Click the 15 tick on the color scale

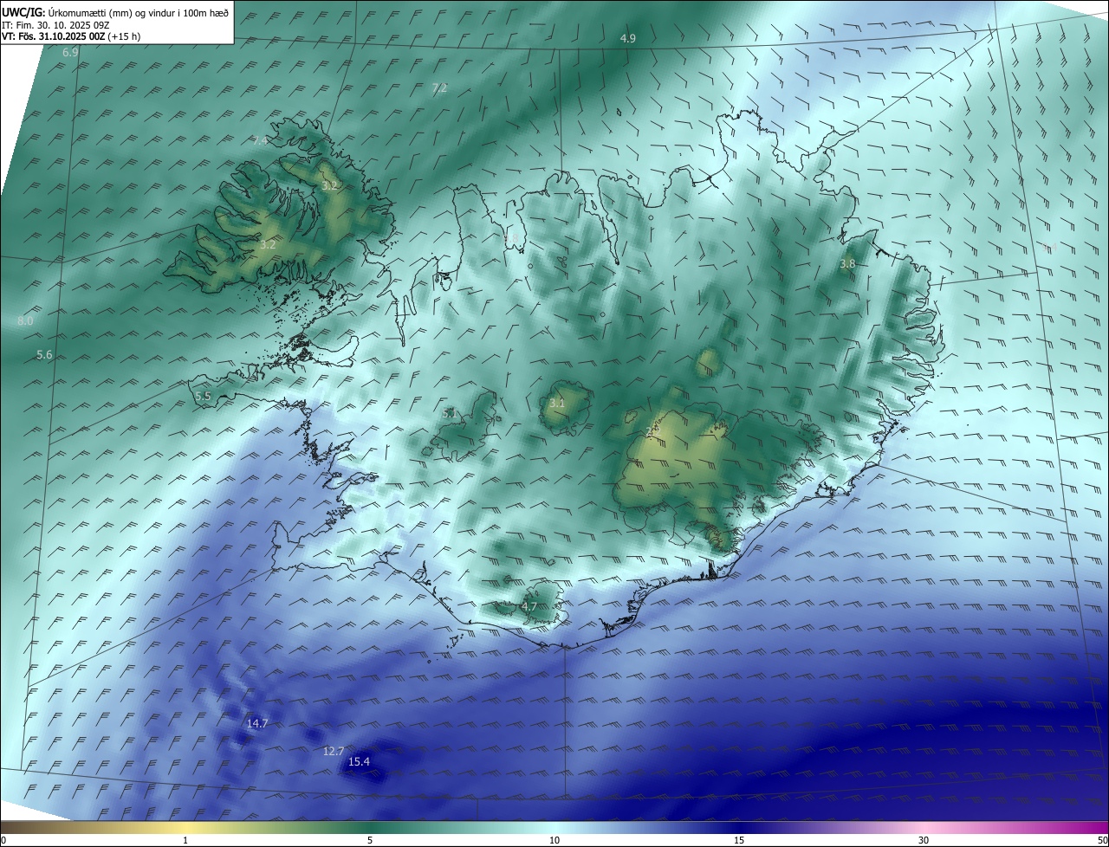[x=739, y=841]
